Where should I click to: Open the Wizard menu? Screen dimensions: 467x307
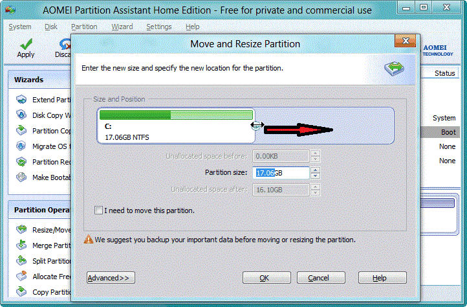click(x=122, y=27)
